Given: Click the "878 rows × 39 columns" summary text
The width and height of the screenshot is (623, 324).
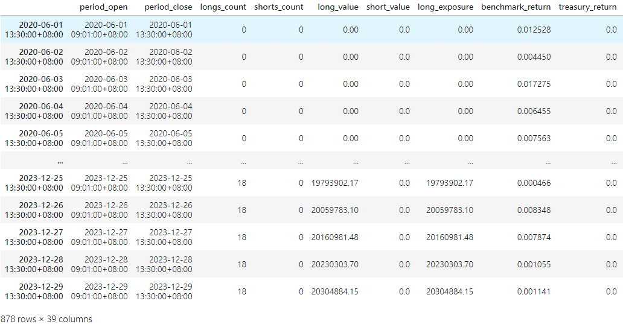Looking at the screenshot, I should pyautogui.click(x=46, y=319).
